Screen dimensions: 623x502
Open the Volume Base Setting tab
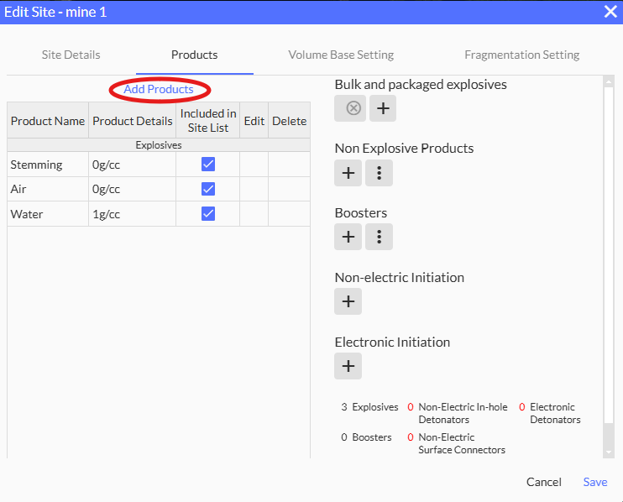coord(341,55)
